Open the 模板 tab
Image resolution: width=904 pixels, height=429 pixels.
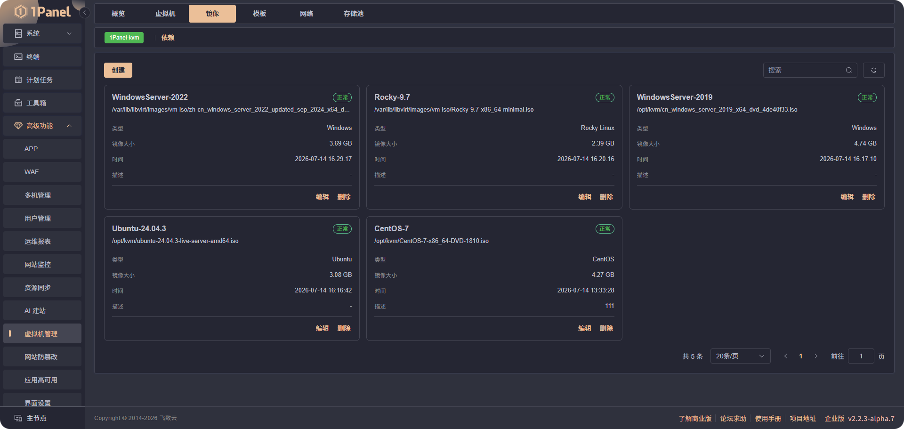point(259,14)
